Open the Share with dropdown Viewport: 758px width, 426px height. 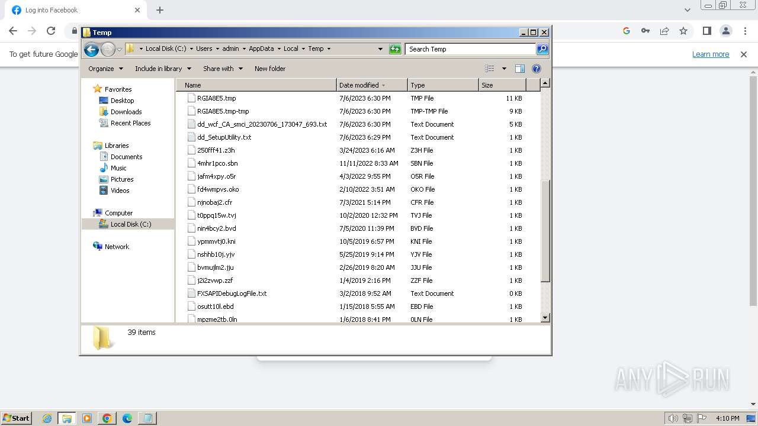tap(223, 69)
